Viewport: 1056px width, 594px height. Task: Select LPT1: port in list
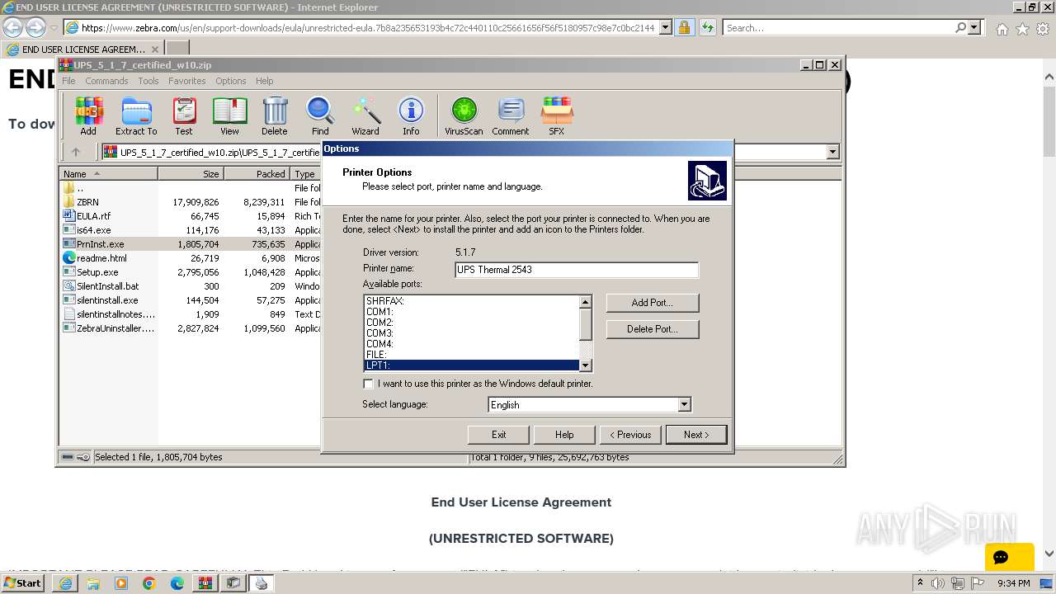472,365
